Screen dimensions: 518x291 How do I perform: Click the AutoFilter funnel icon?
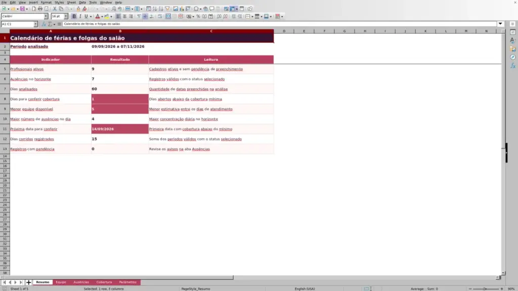167,9
